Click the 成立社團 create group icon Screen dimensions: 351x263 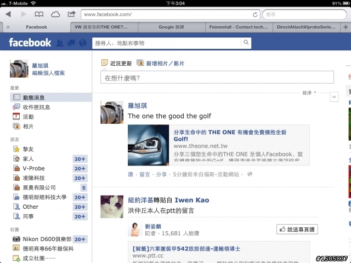(x=16, y=258)
